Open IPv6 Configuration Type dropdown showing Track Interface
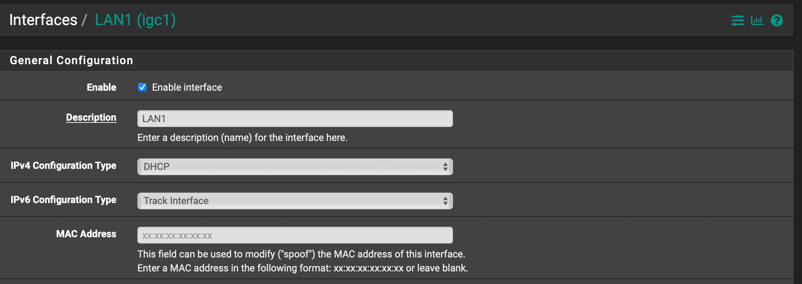 point(295,201)
